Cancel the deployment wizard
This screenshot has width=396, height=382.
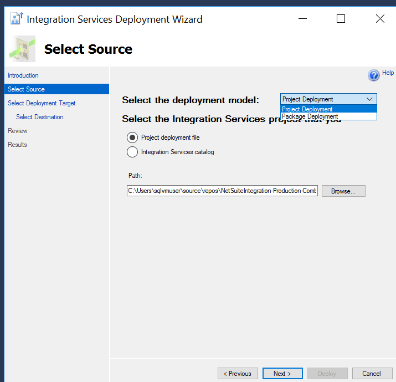(x=371, y=374)
